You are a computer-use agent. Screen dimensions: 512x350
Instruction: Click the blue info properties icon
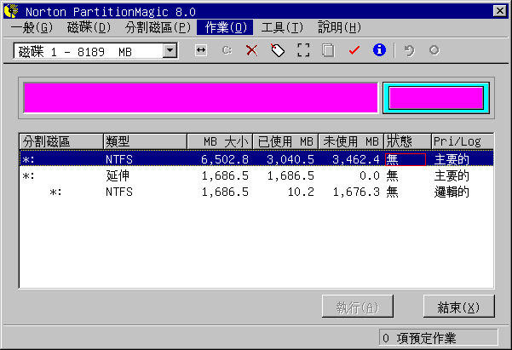(x=379, y=50)
